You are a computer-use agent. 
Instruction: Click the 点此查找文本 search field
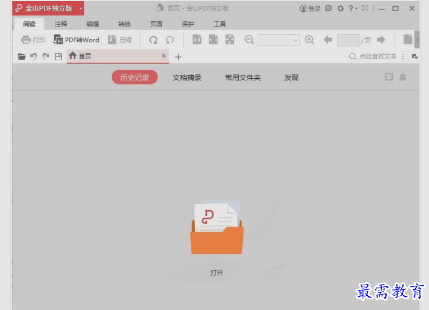[x=373, y=56]
